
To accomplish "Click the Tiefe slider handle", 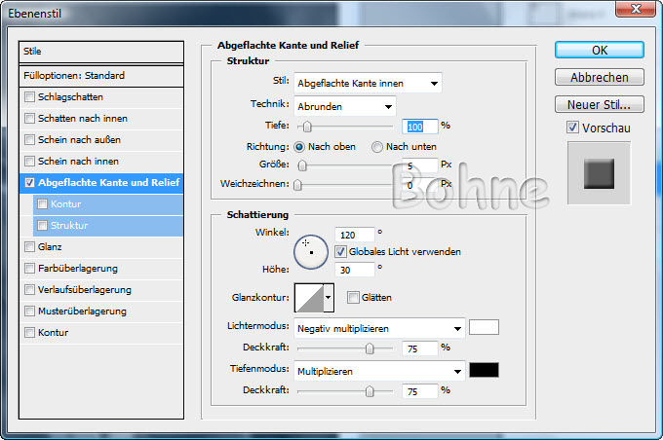I will coord(307,127).
